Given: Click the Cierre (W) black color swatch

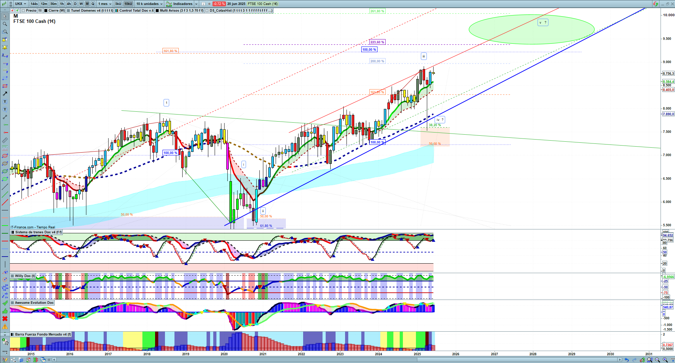Looking at the screenshot, I should point(46,11).
